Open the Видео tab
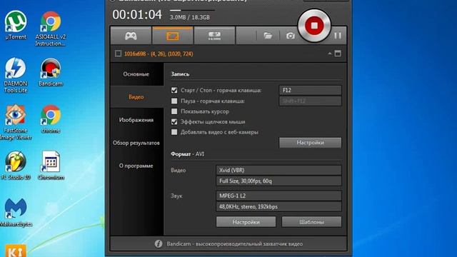 coord(136,97)
